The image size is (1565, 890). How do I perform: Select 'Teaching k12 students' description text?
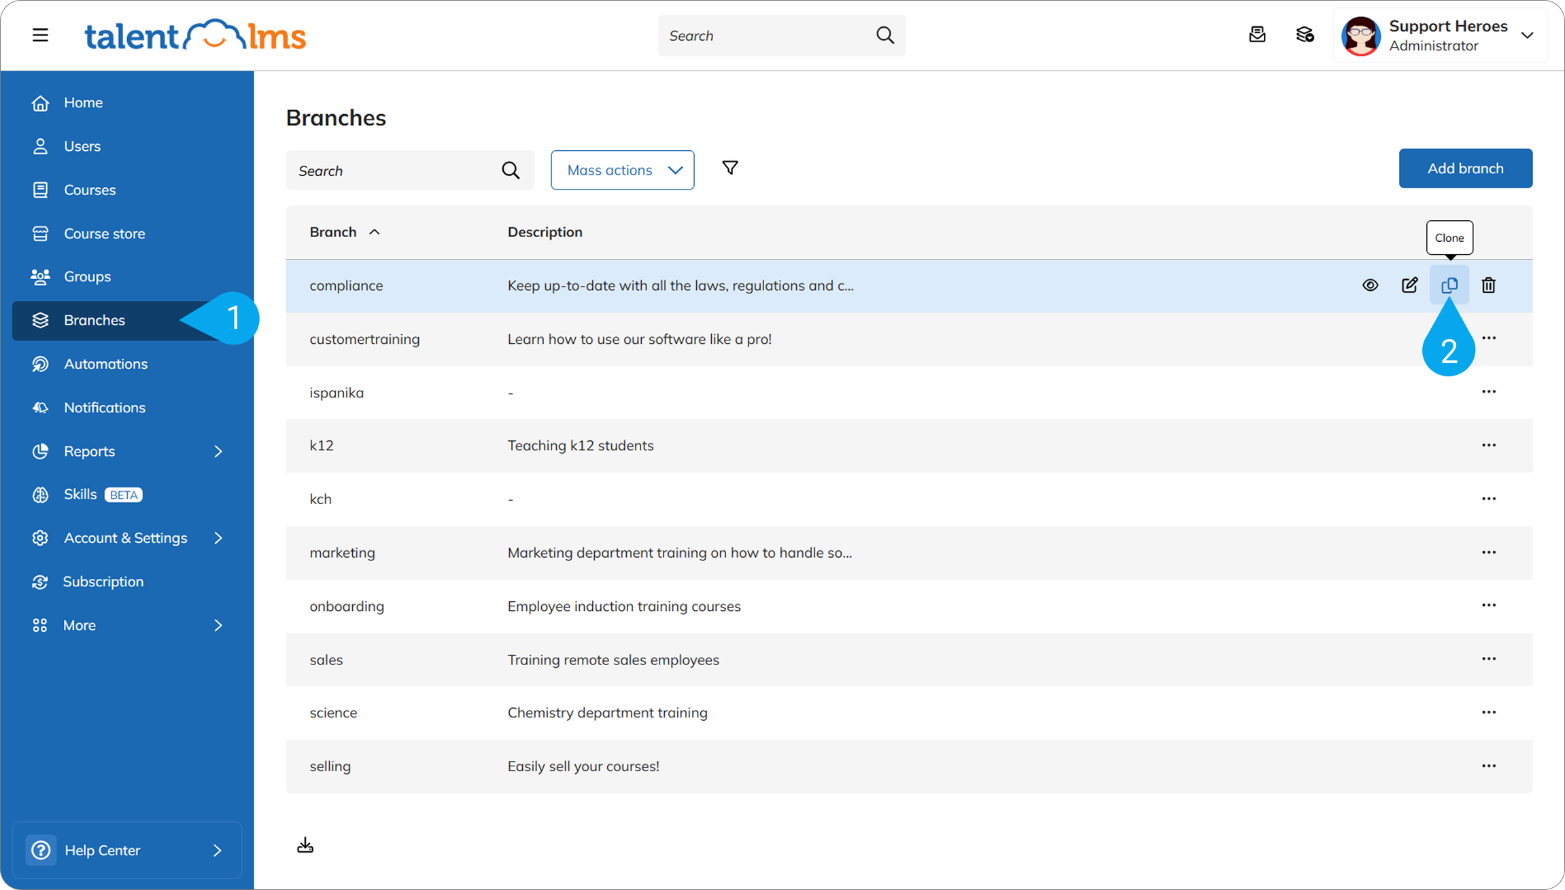pos(581,446)
